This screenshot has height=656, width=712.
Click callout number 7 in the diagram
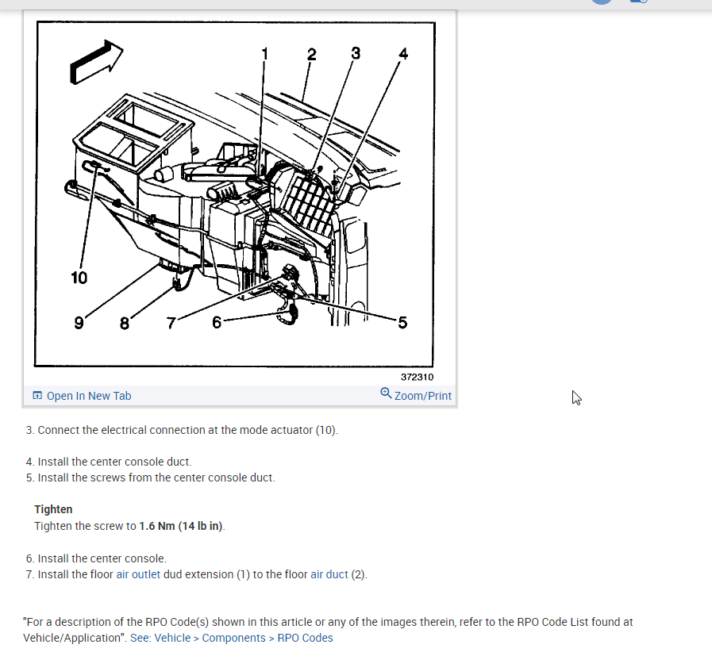click(171, 323)
